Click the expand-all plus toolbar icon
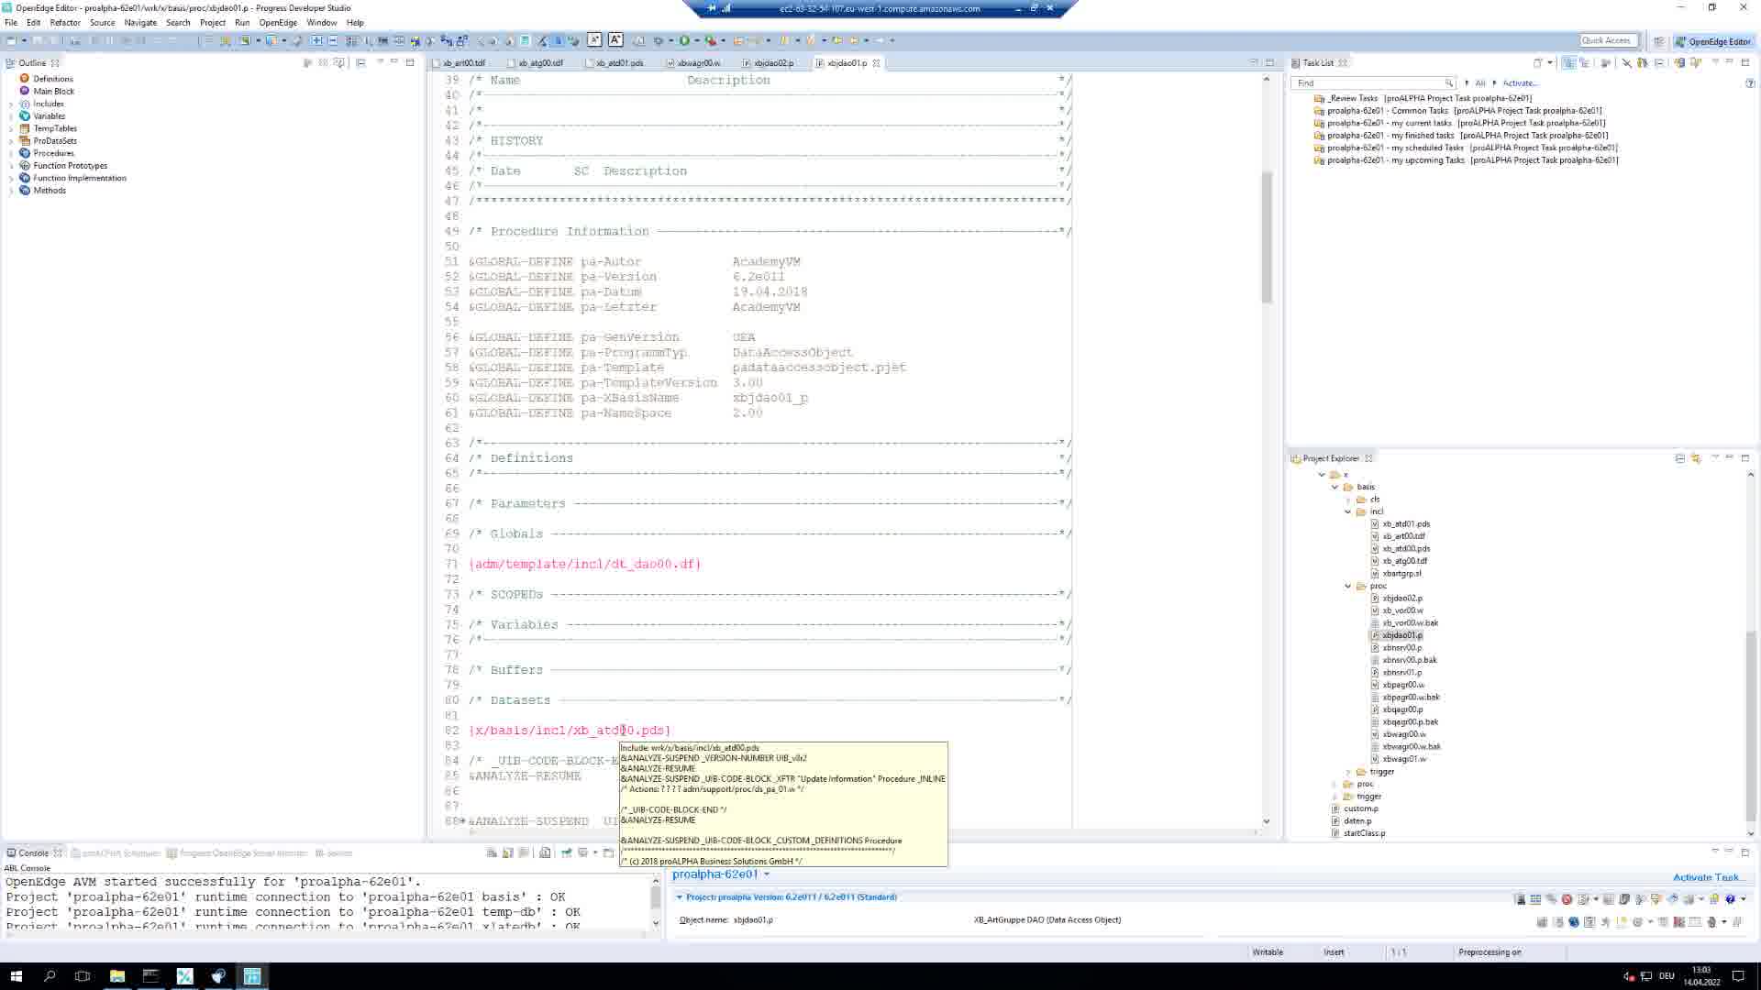Image resolution: width=1761 pixels, height=990 pixels. point(316,40)
